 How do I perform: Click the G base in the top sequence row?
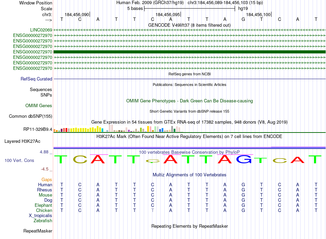click(243, 19)
